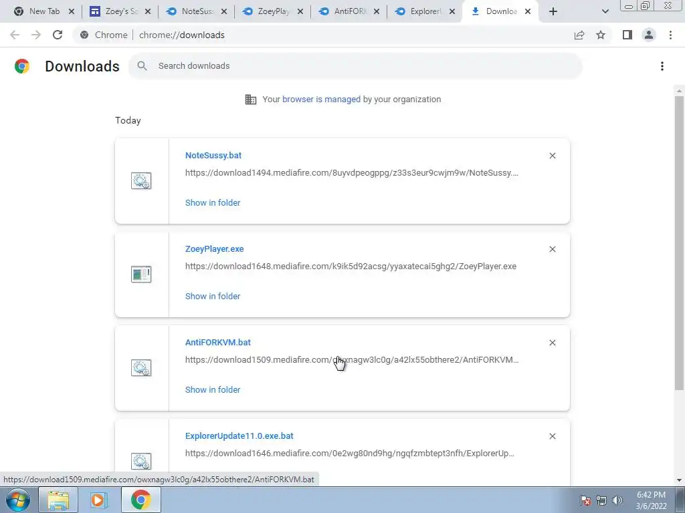Click the share page icon in address bar
The width and height of the screenshot is (685, 513).
(x=579, y=35)
